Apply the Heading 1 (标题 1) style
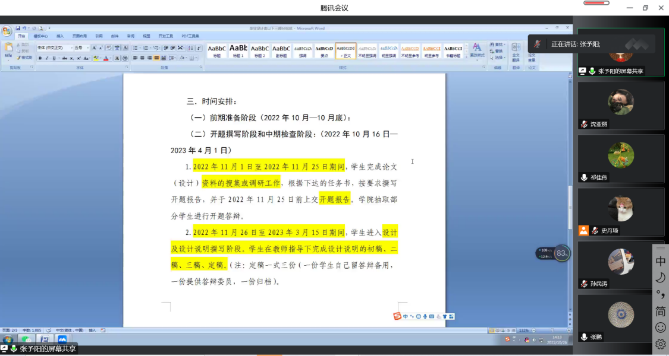669x356 pixels. pos(238,50)
